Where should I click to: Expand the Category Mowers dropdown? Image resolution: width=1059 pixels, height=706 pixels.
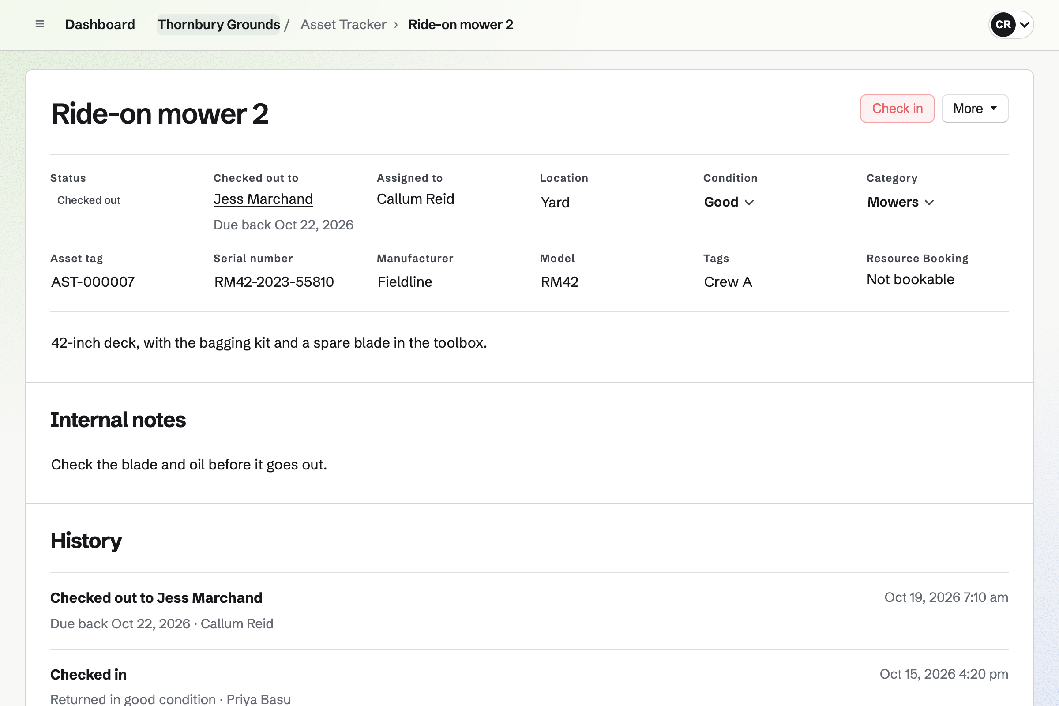point(901,202)
